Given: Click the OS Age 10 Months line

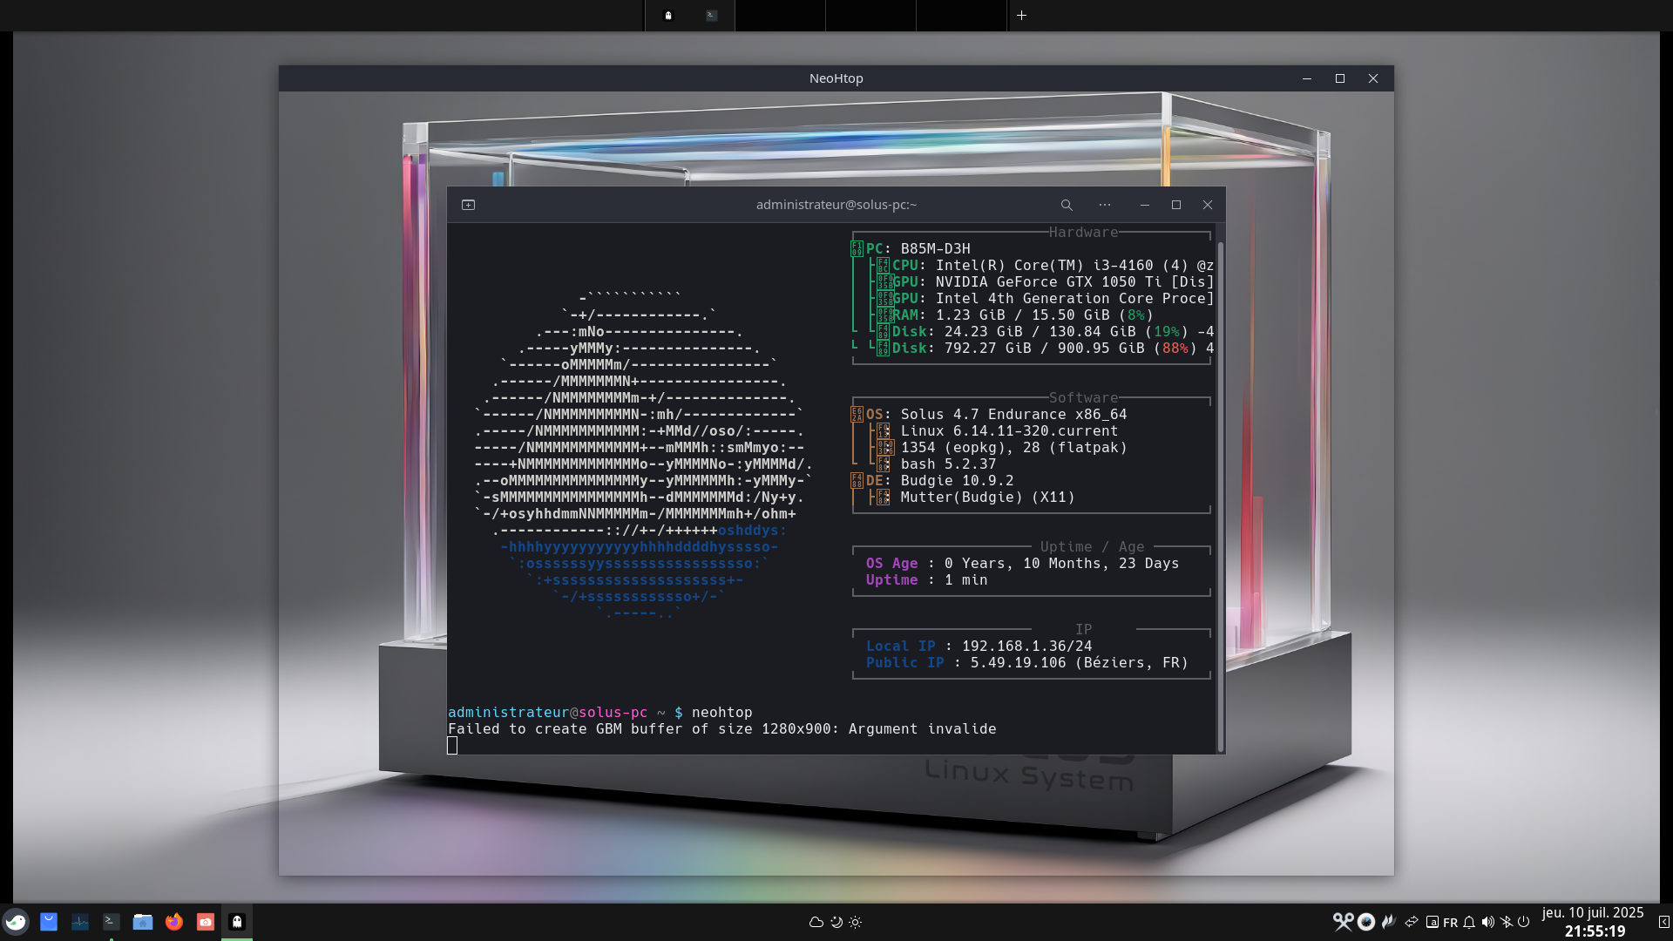Looking at the screenshot, I should [1023, 564].
